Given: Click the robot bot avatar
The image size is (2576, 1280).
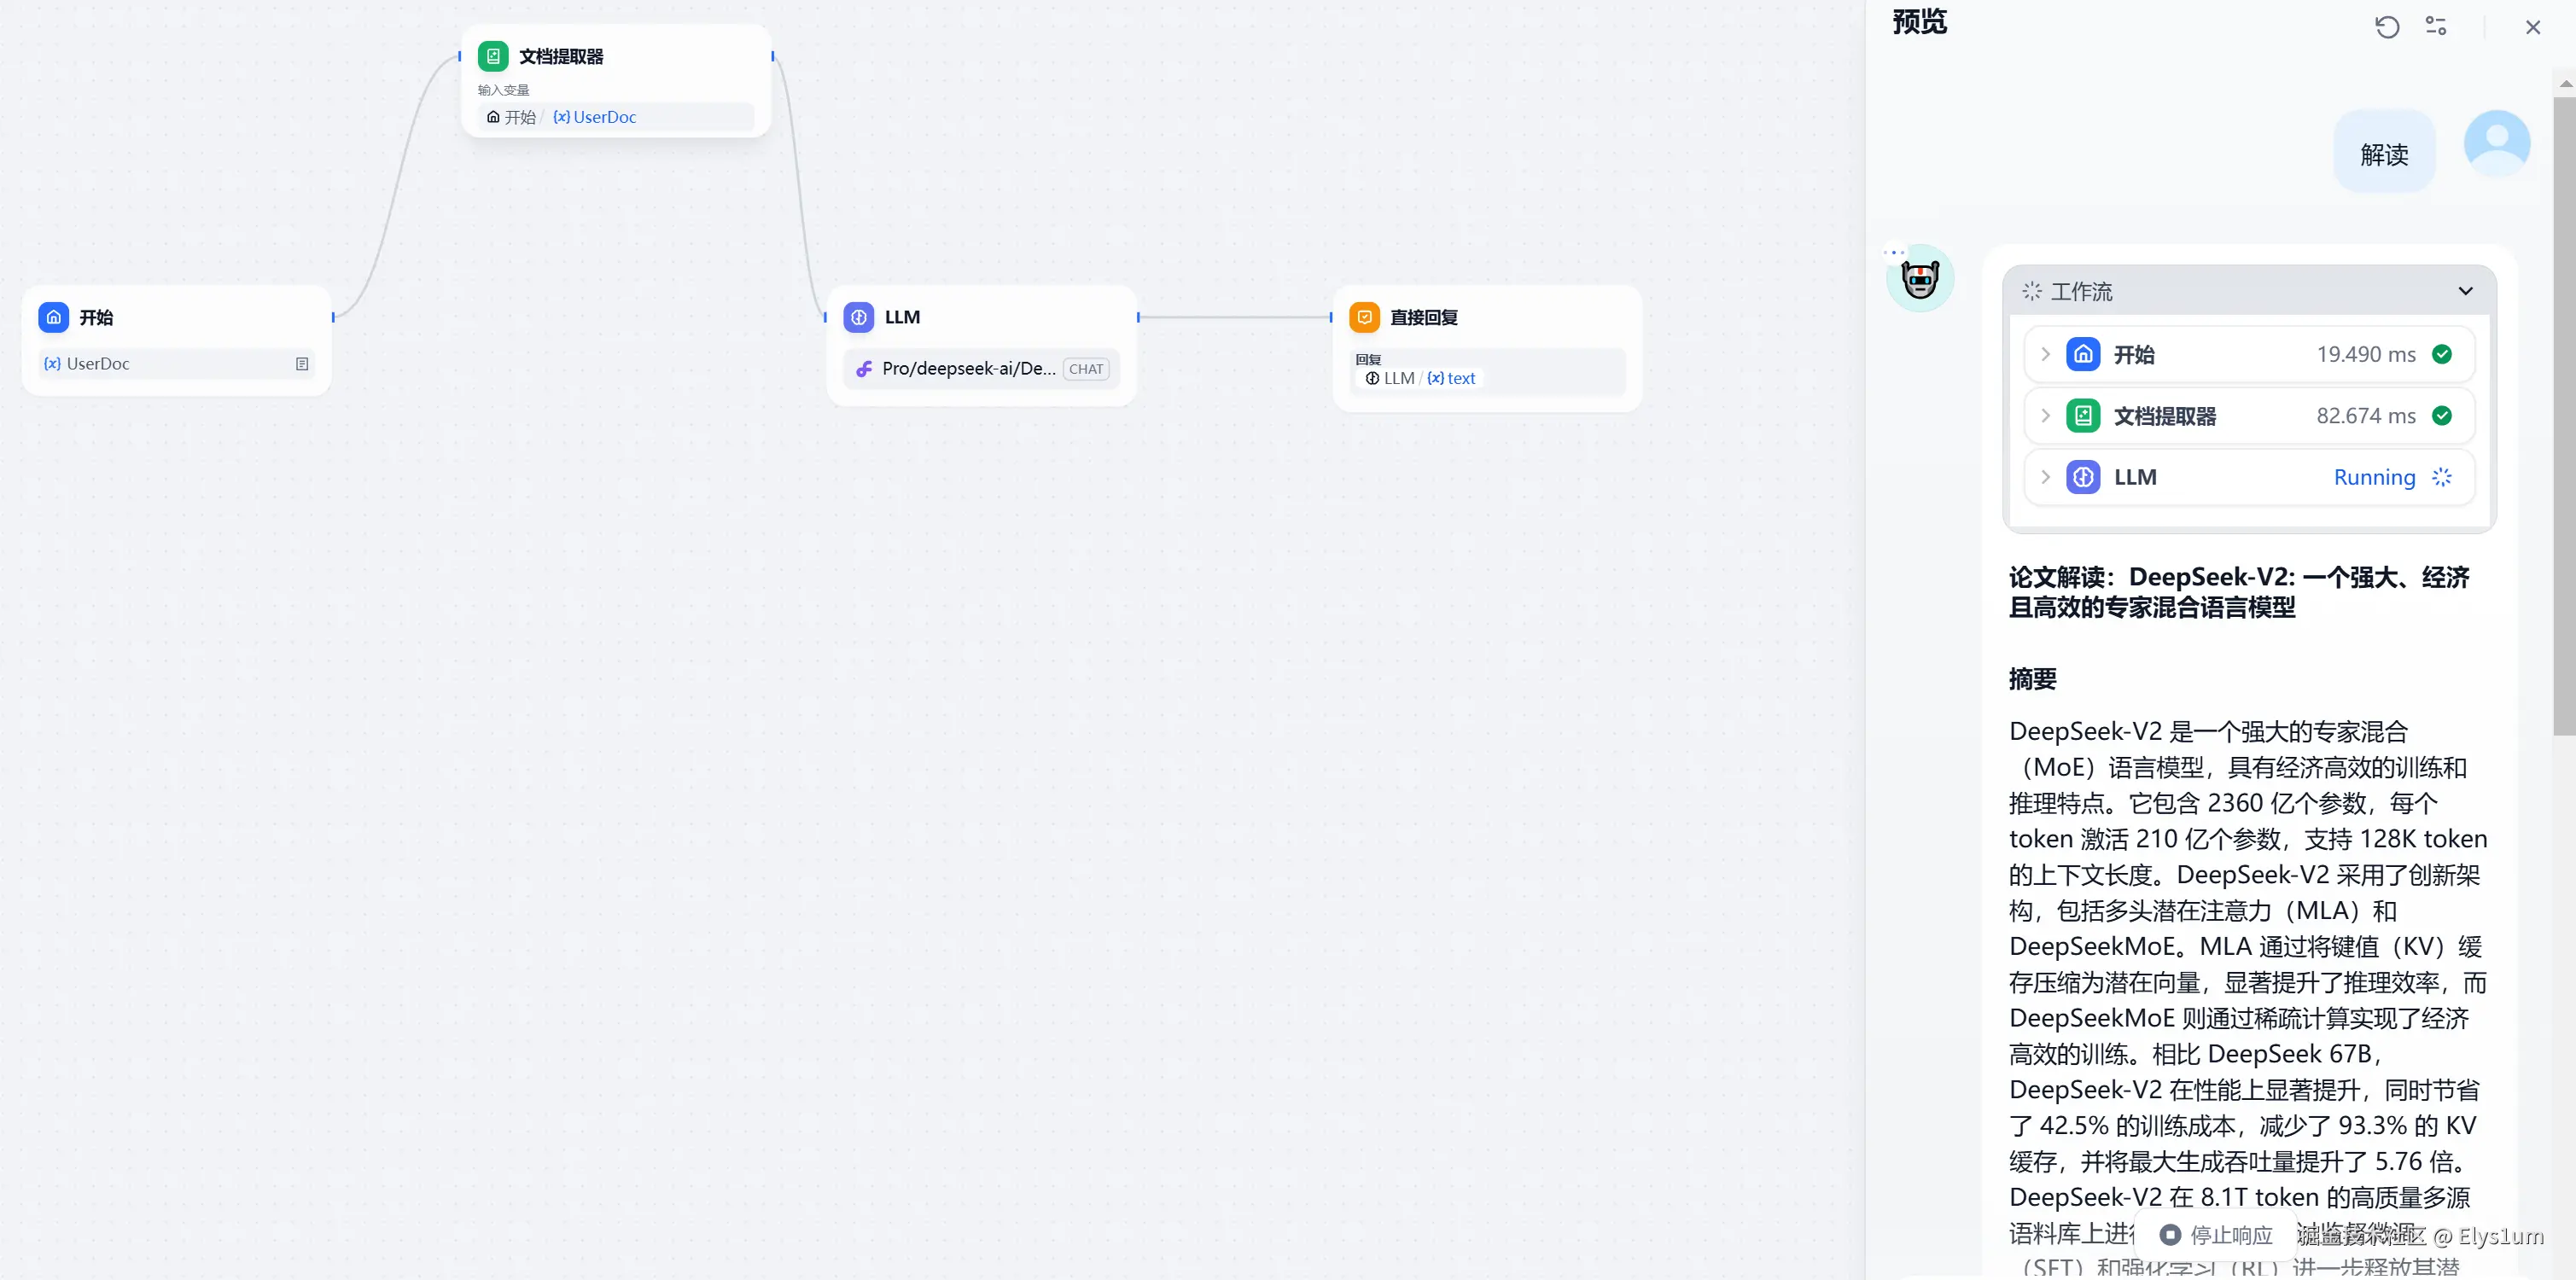Looking at the screenshot, I should tap(1920, 279).
